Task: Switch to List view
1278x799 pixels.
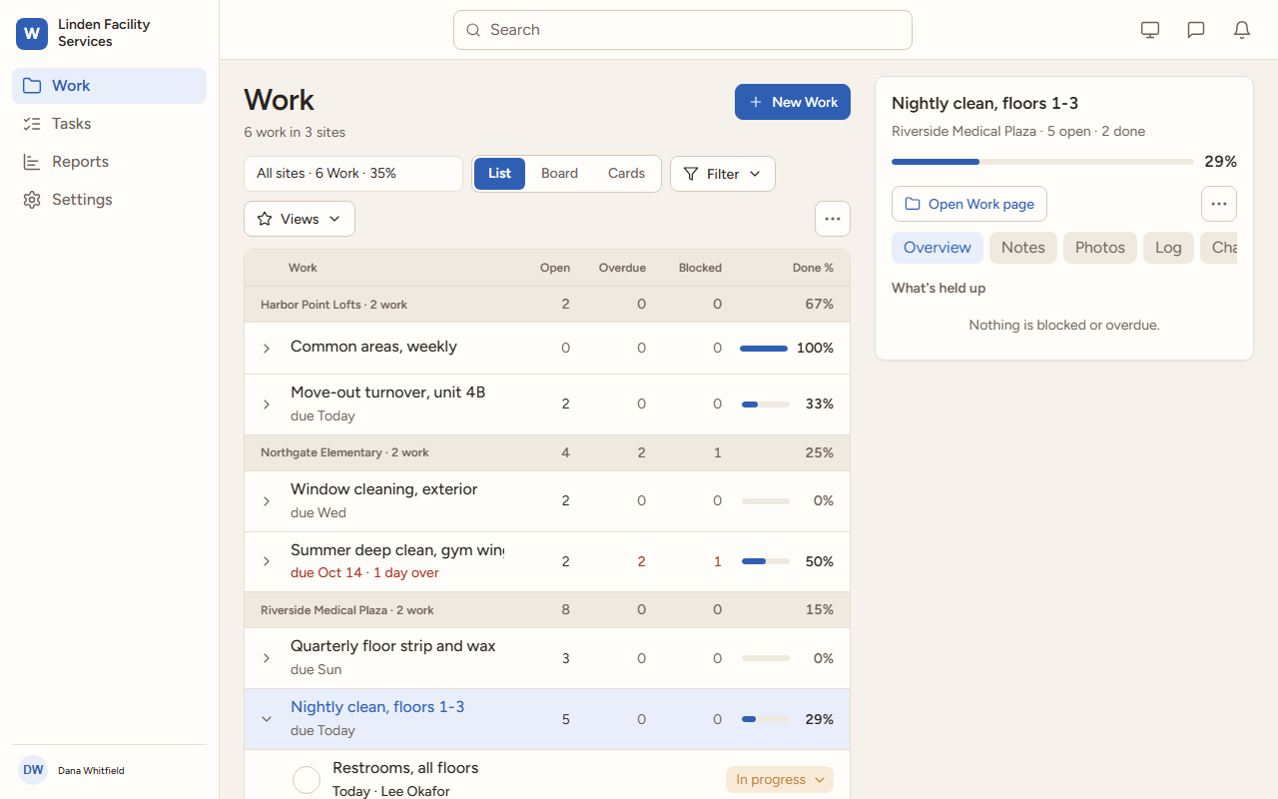Action: pyautogui.click(x=500, y=174)
